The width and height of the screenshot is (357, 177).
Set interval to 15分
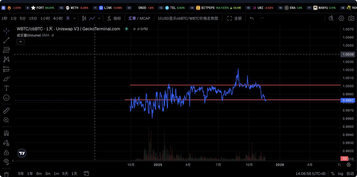[33, 18]
